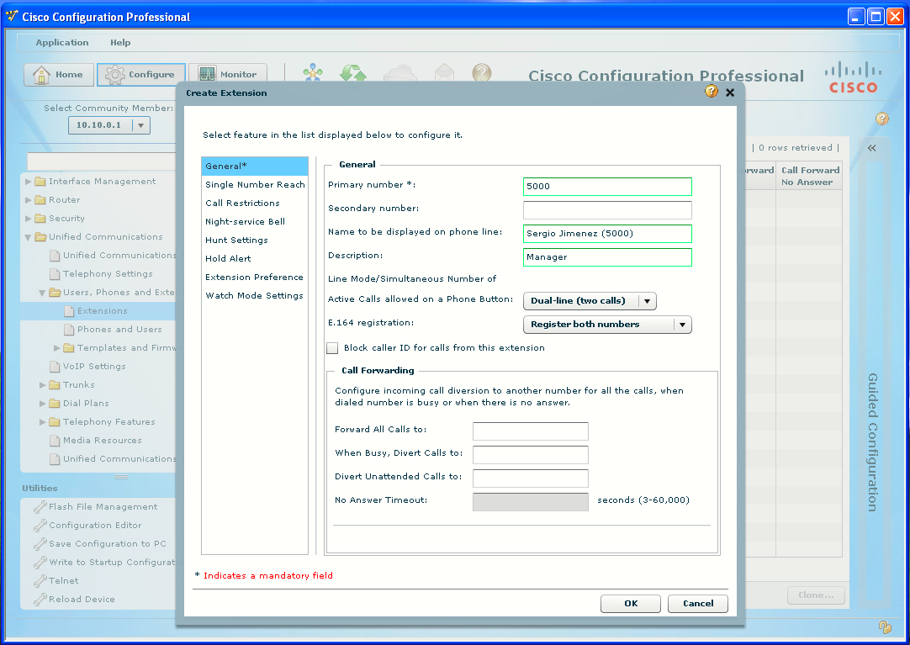
Task: Click the Divert Unattended Calls to field
Action: 531,478
